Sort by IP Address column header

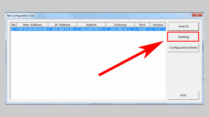(62, 25)
